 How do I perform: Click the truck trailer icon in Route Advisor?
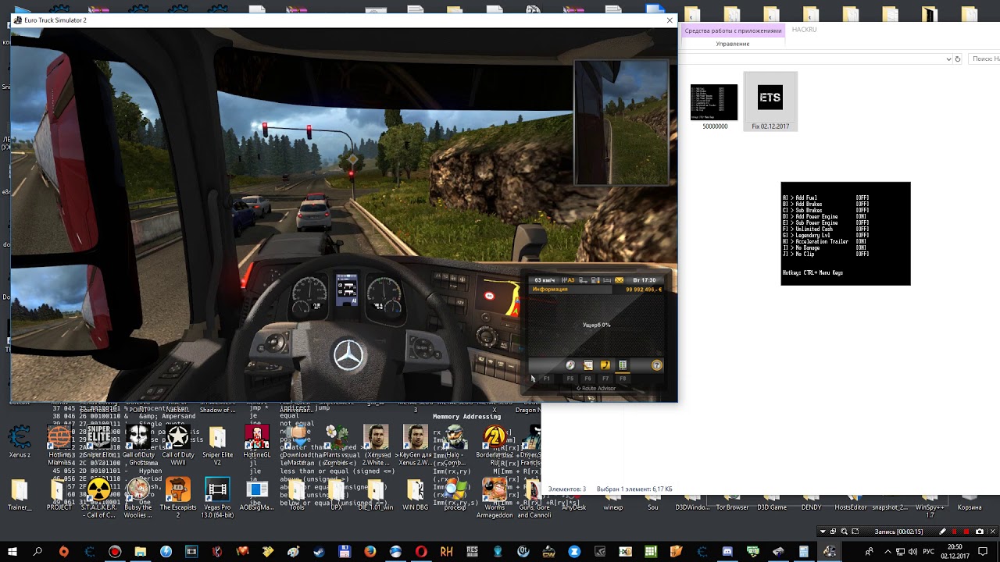tap(583, 280)
